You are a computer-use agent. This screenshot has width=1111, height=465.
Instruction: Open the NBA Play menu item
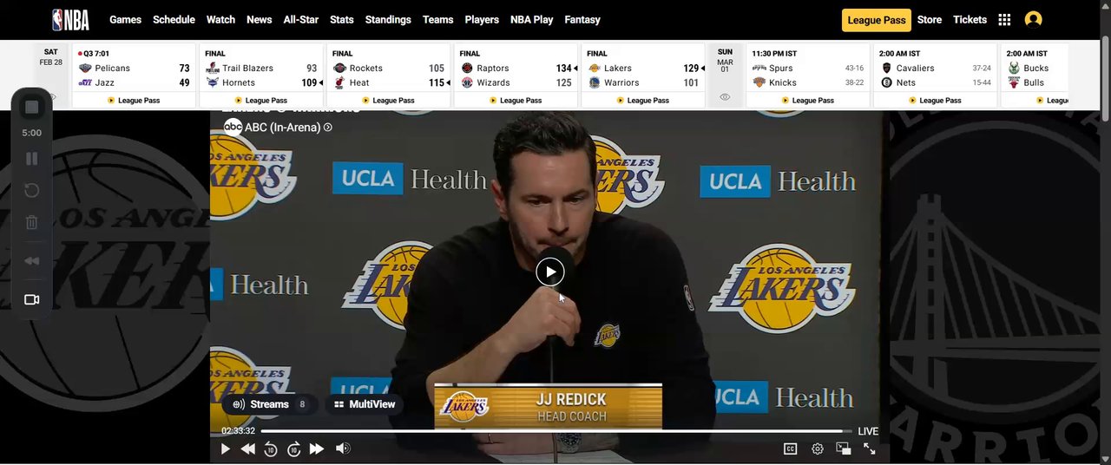coord(531,20)
